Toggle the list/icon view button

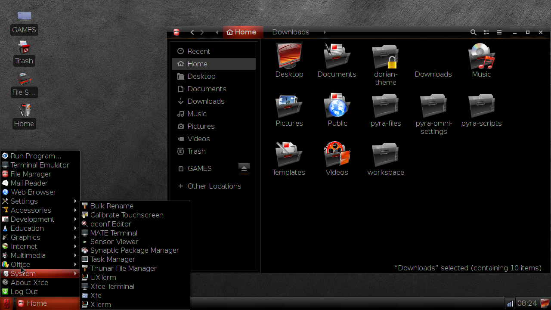(486, 32)
